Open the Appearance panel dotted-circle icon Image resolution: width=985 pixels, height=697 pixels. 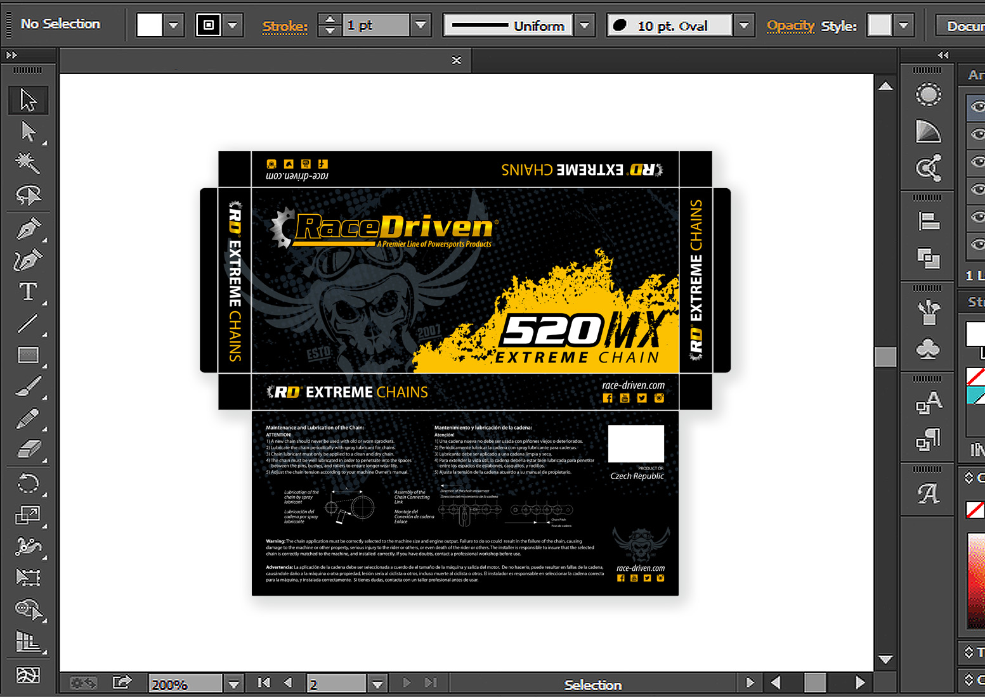928,95
